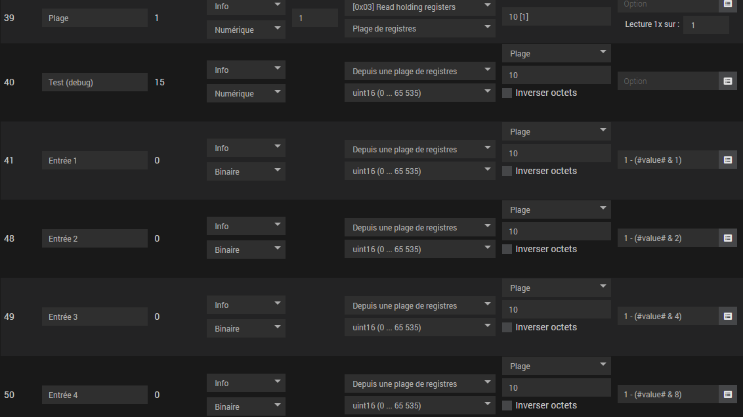Click list icon beside Entrée 4 option
Viewport: 743px width, 417px height.
point(727,394)
